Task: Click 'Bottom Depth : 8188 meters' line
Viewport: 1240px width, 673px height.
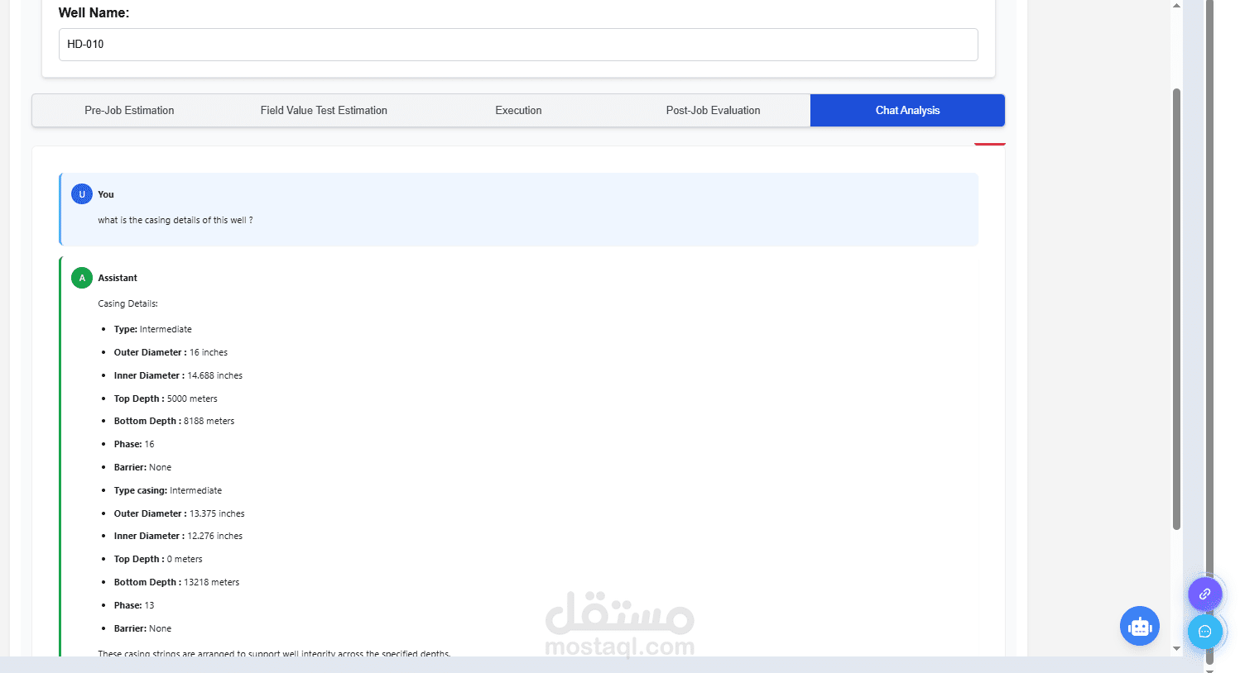Action: 174,421
